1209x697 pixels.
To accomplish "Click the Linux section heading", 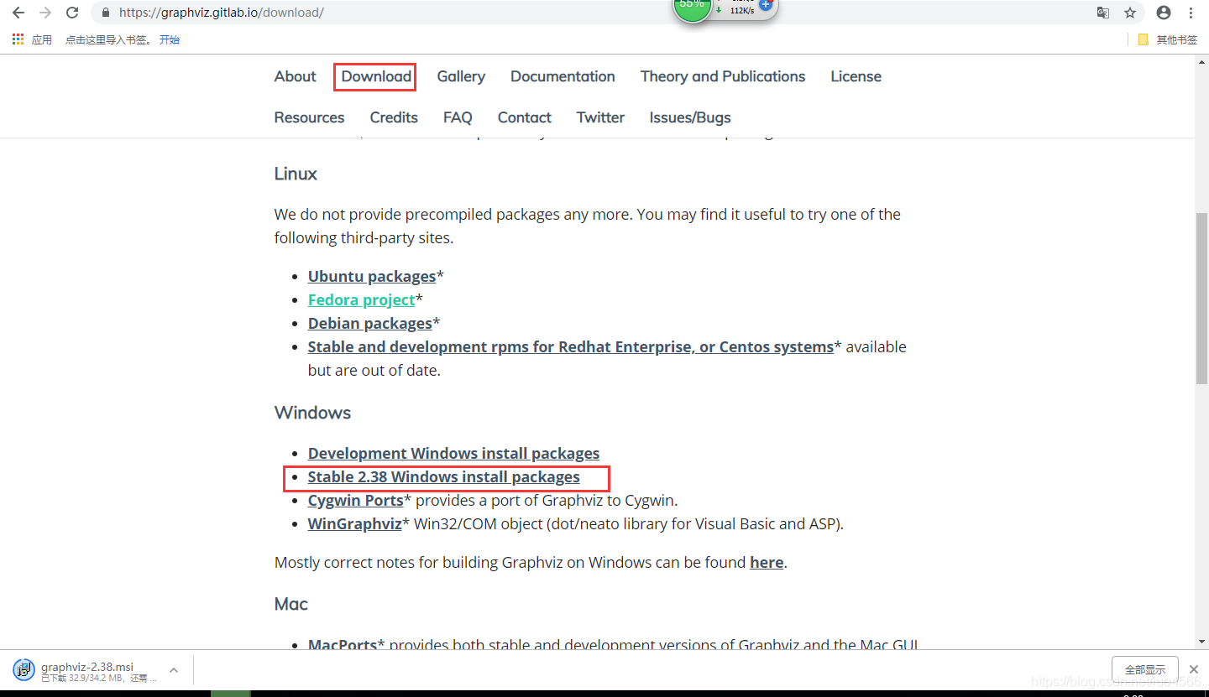I will tap(296, 174).
